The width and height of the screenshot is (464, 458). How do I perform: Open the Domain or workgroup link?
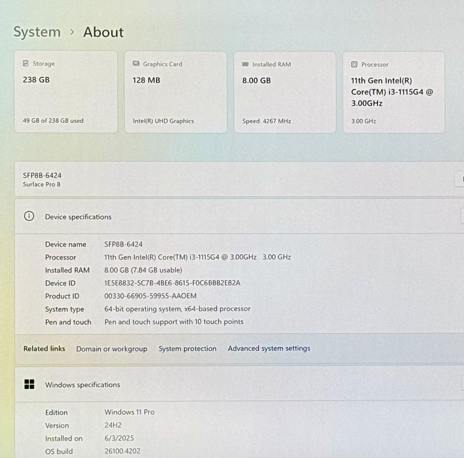[112, 349]
